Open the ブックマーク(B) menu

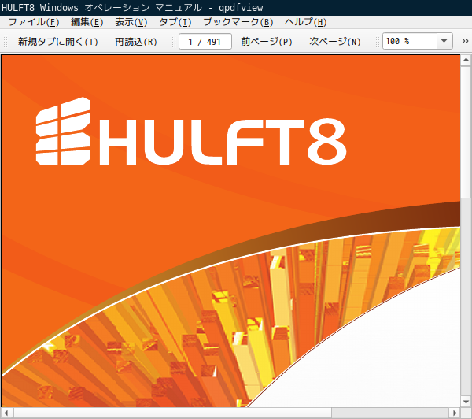tap(238, 22)
